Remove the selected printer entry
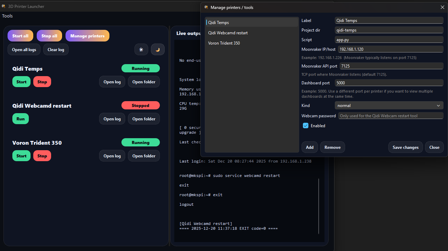Screen dimensions: 448x251 [x=332, y=147]
